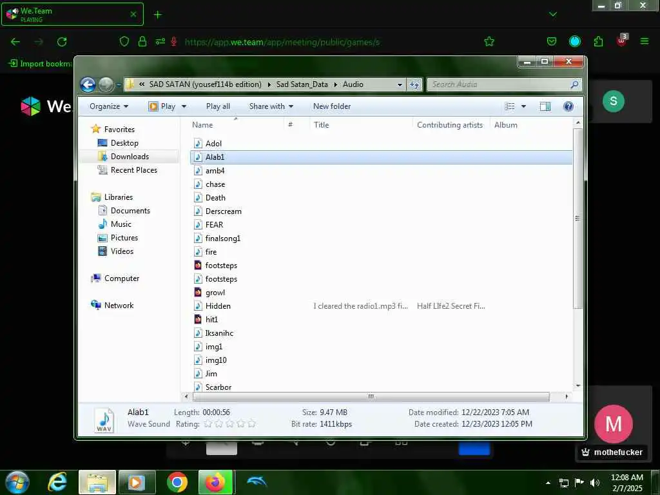Image resolution: width=660 pixels, height=495 pixels.
Task: Reload the We.Team page in browser
Action: click(x=62, y=42)
